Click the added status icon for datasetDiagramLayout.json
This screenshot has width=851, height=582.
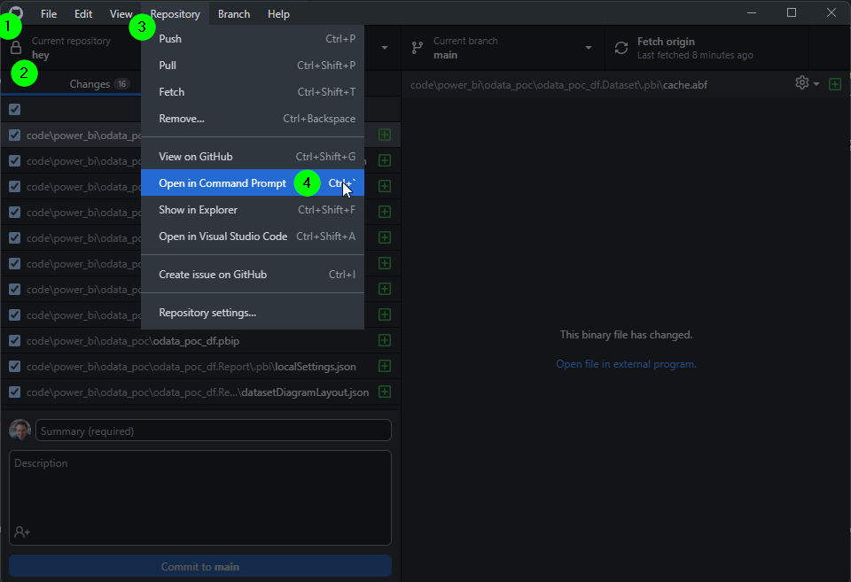click(x=384, y=392)
